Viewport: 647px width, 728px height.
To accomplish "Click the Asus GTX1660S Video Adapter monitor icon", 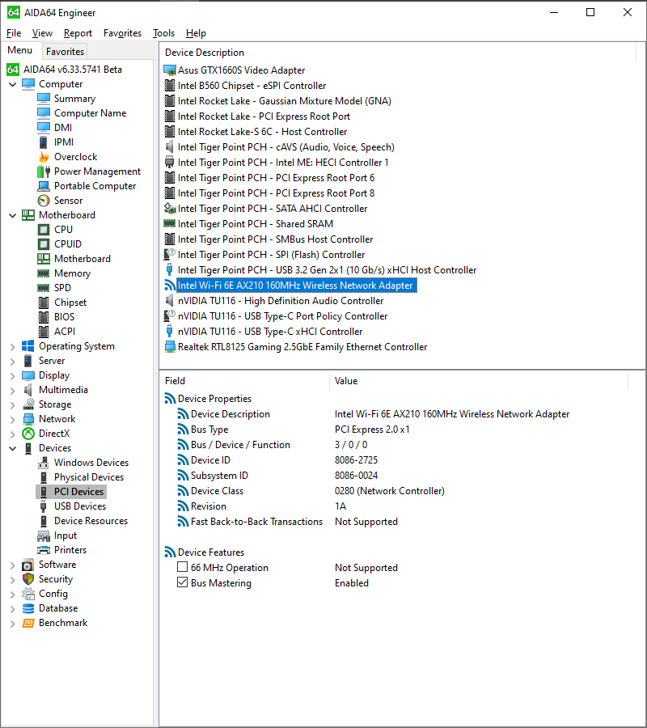I will [x=170, y=70].
